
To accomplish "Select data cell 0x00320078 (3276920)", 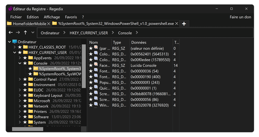I will (150, 105).
